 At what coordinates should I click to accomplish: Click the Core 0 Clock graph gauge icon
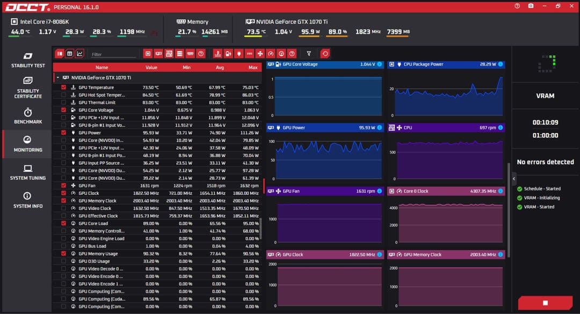tap(399, 191)
